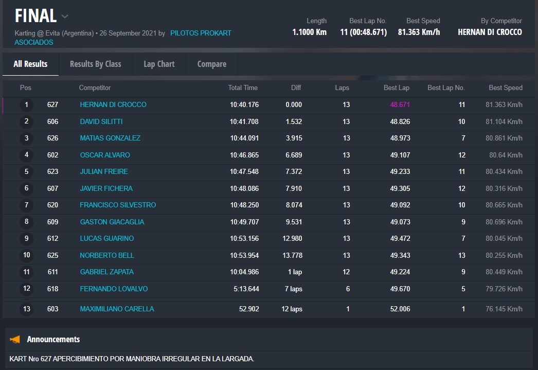Click FRANCISCO SILVESTRO's name link
The width and height of the screenshot is (538, 370).
[x=118, y=205]
